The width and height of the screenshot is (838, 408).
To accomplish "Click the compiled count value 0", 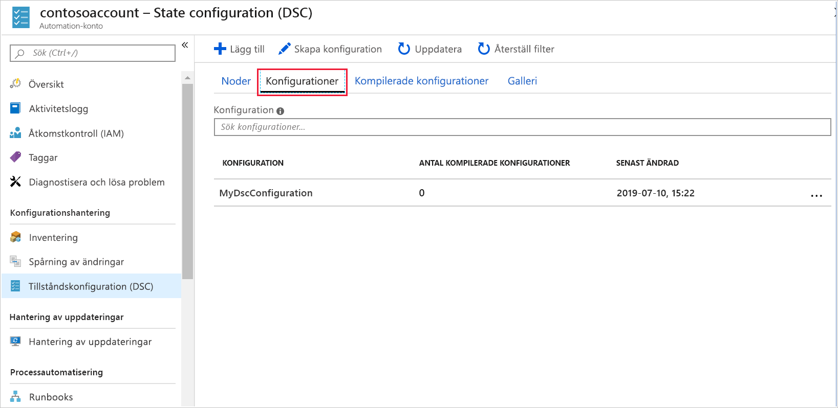I will [422, 193].
